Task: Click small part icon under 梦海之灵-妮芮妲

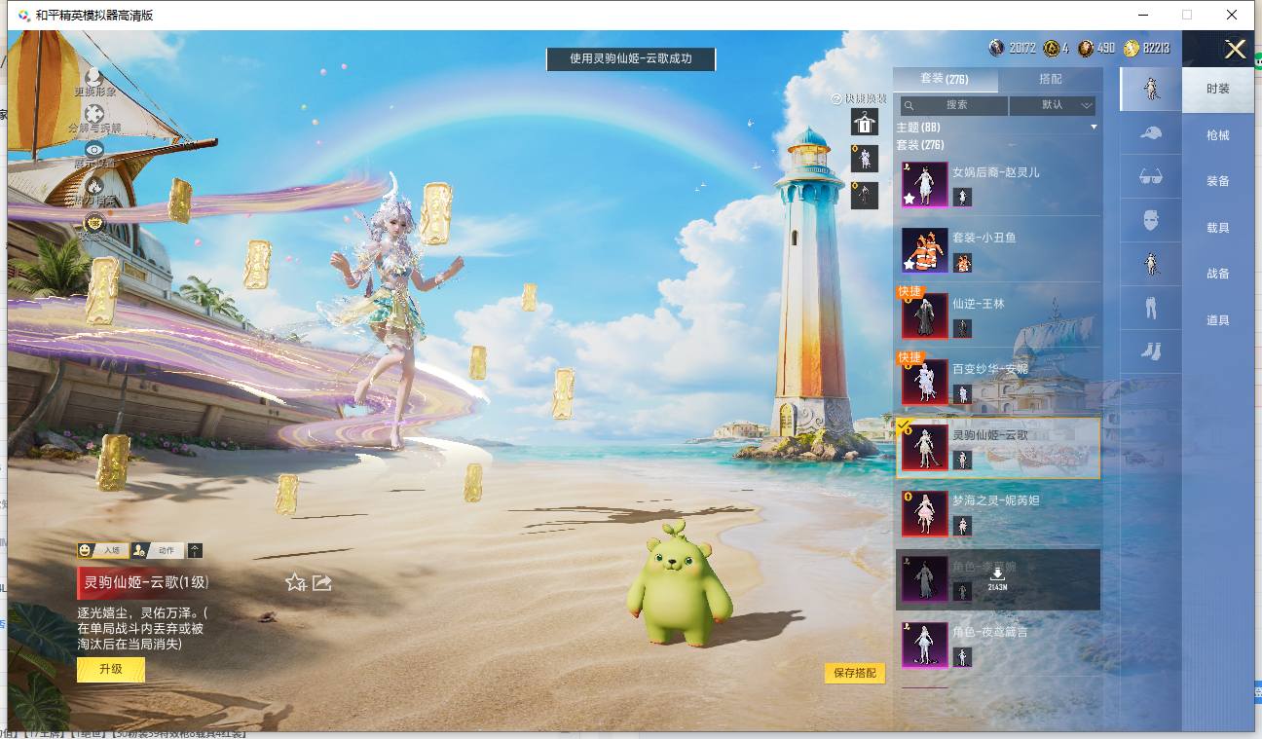Action: (962, 526)
